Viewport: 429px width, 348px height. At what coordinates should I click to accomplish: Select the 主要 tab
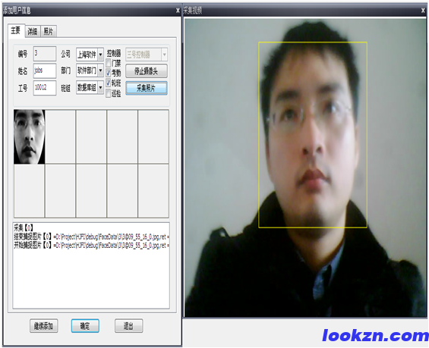click(16, 30)
